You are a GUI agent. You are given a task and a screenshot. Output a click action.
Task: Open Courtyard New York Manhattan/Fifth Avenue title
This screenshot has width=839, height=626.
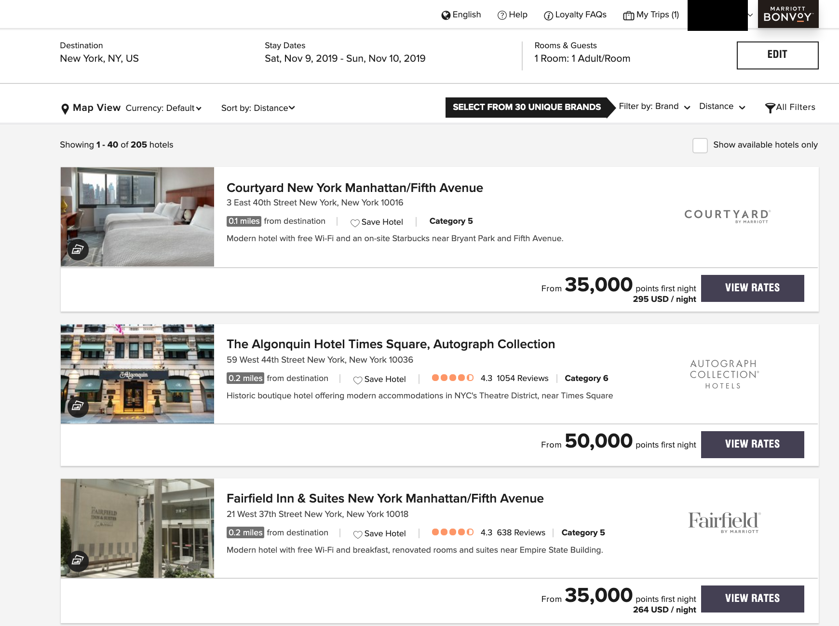point(355,188)
